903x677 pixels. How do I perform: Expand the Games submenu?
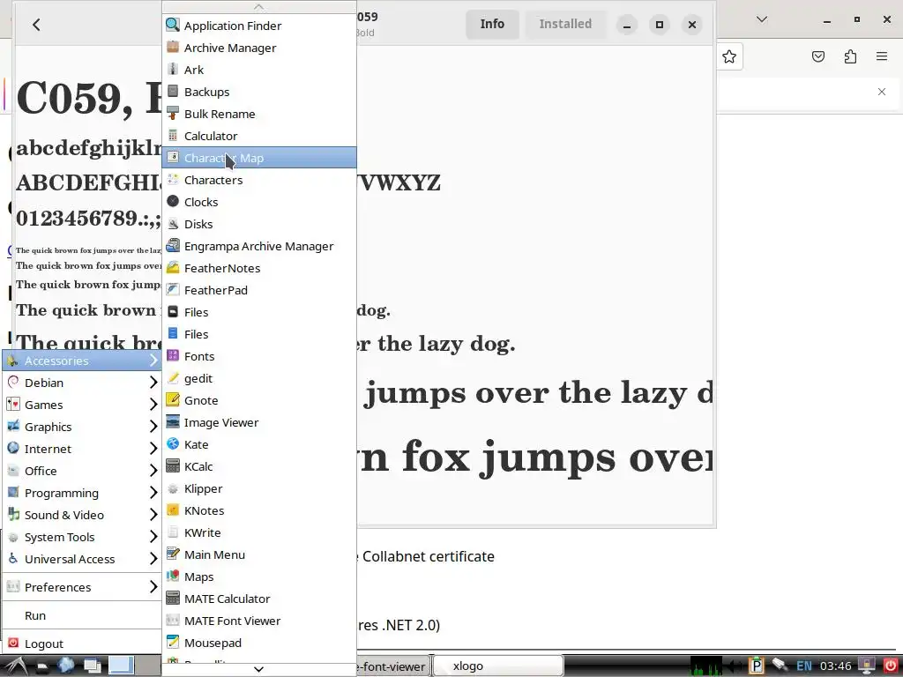[82, 405]
